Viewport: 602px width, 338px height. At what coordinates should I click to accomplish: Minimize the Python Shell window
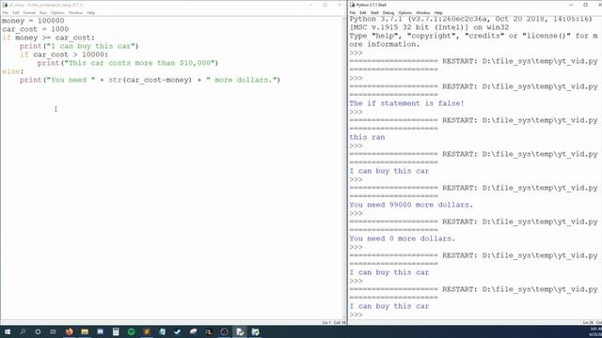click(571, 5)
